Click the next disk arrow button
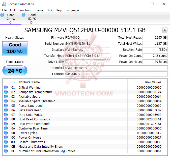 pos(165,30)
